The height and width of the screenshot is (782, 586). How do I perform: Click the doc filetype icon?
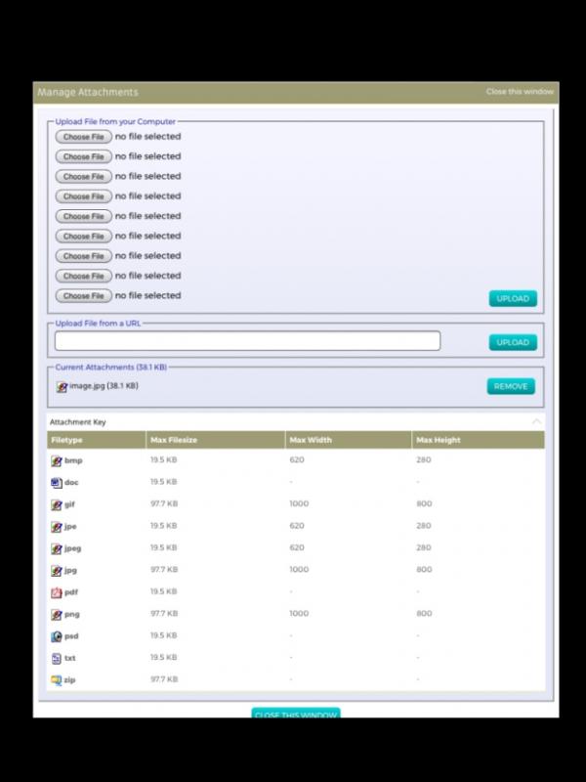coord(57,482)
